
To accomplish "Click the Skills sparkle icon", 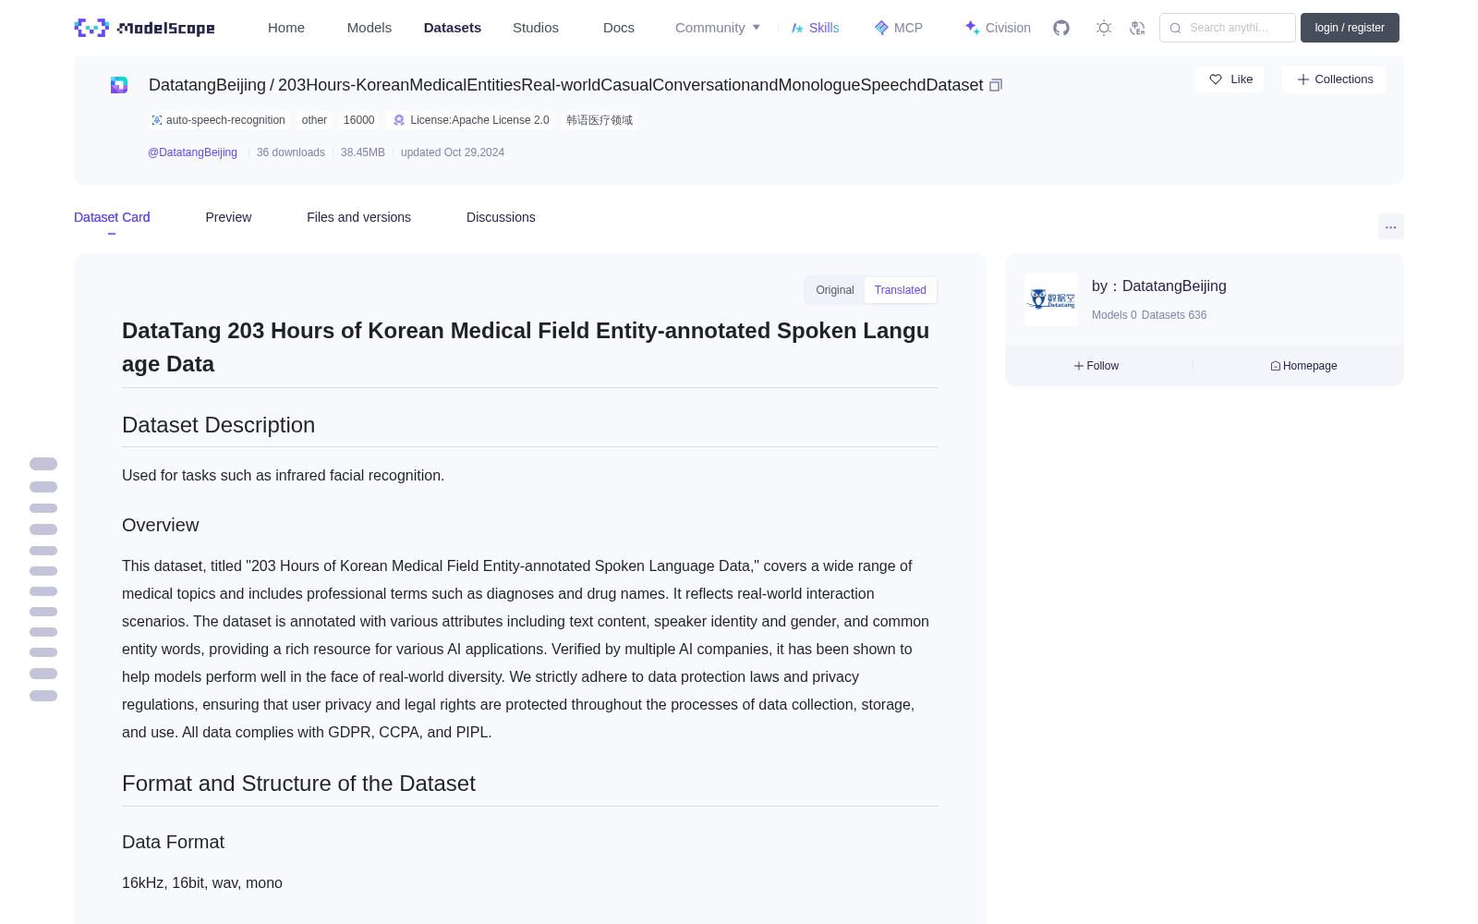I will [x=797, y=28].
